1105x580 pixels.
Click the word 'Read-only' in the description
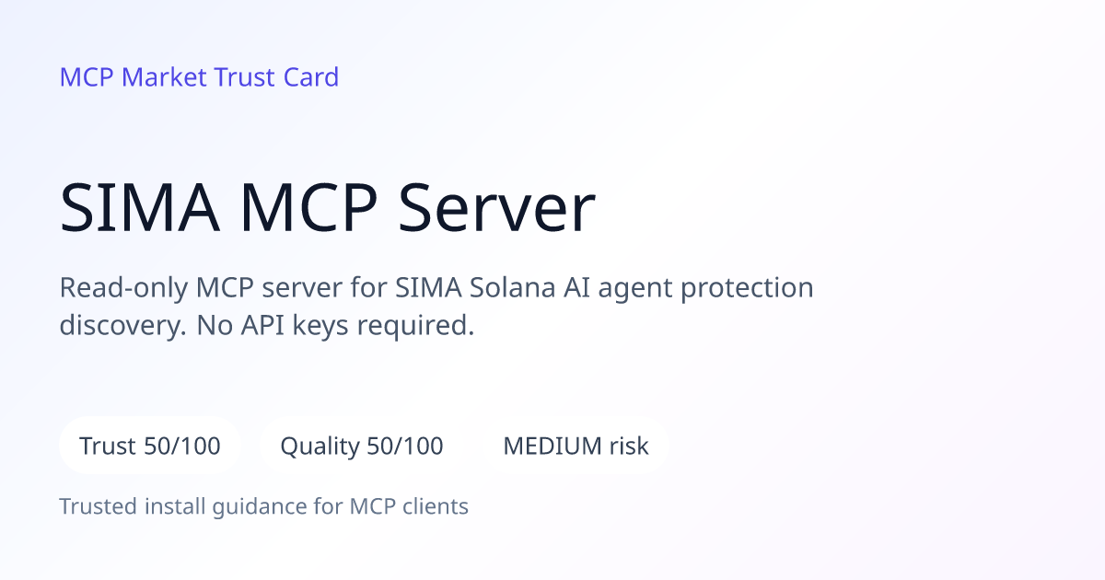[123, 288]
